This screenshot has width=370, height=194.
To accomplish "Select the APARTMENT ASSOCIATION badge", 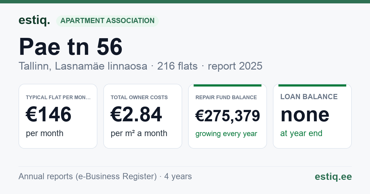I will click(x=107, y=21).
